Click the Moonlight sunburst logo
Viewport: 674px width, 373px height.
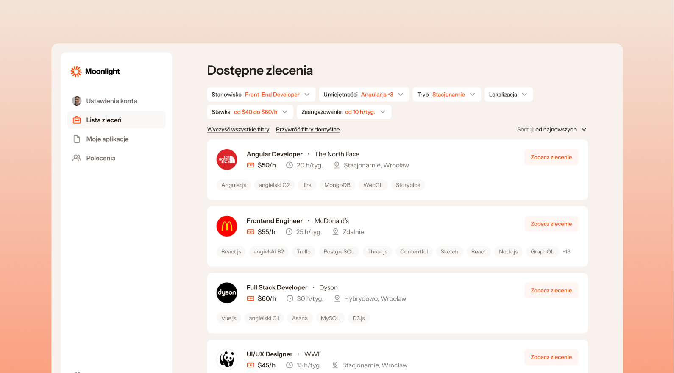click(76, 71)
